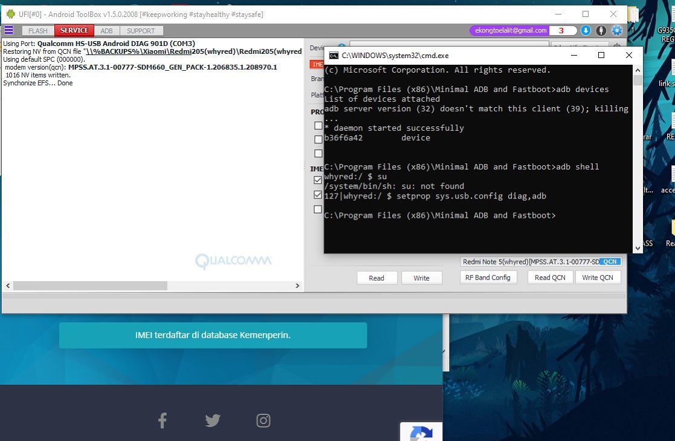Tick the unchecked box under the IME heading

pyautogui.click(x=318, y=209)
